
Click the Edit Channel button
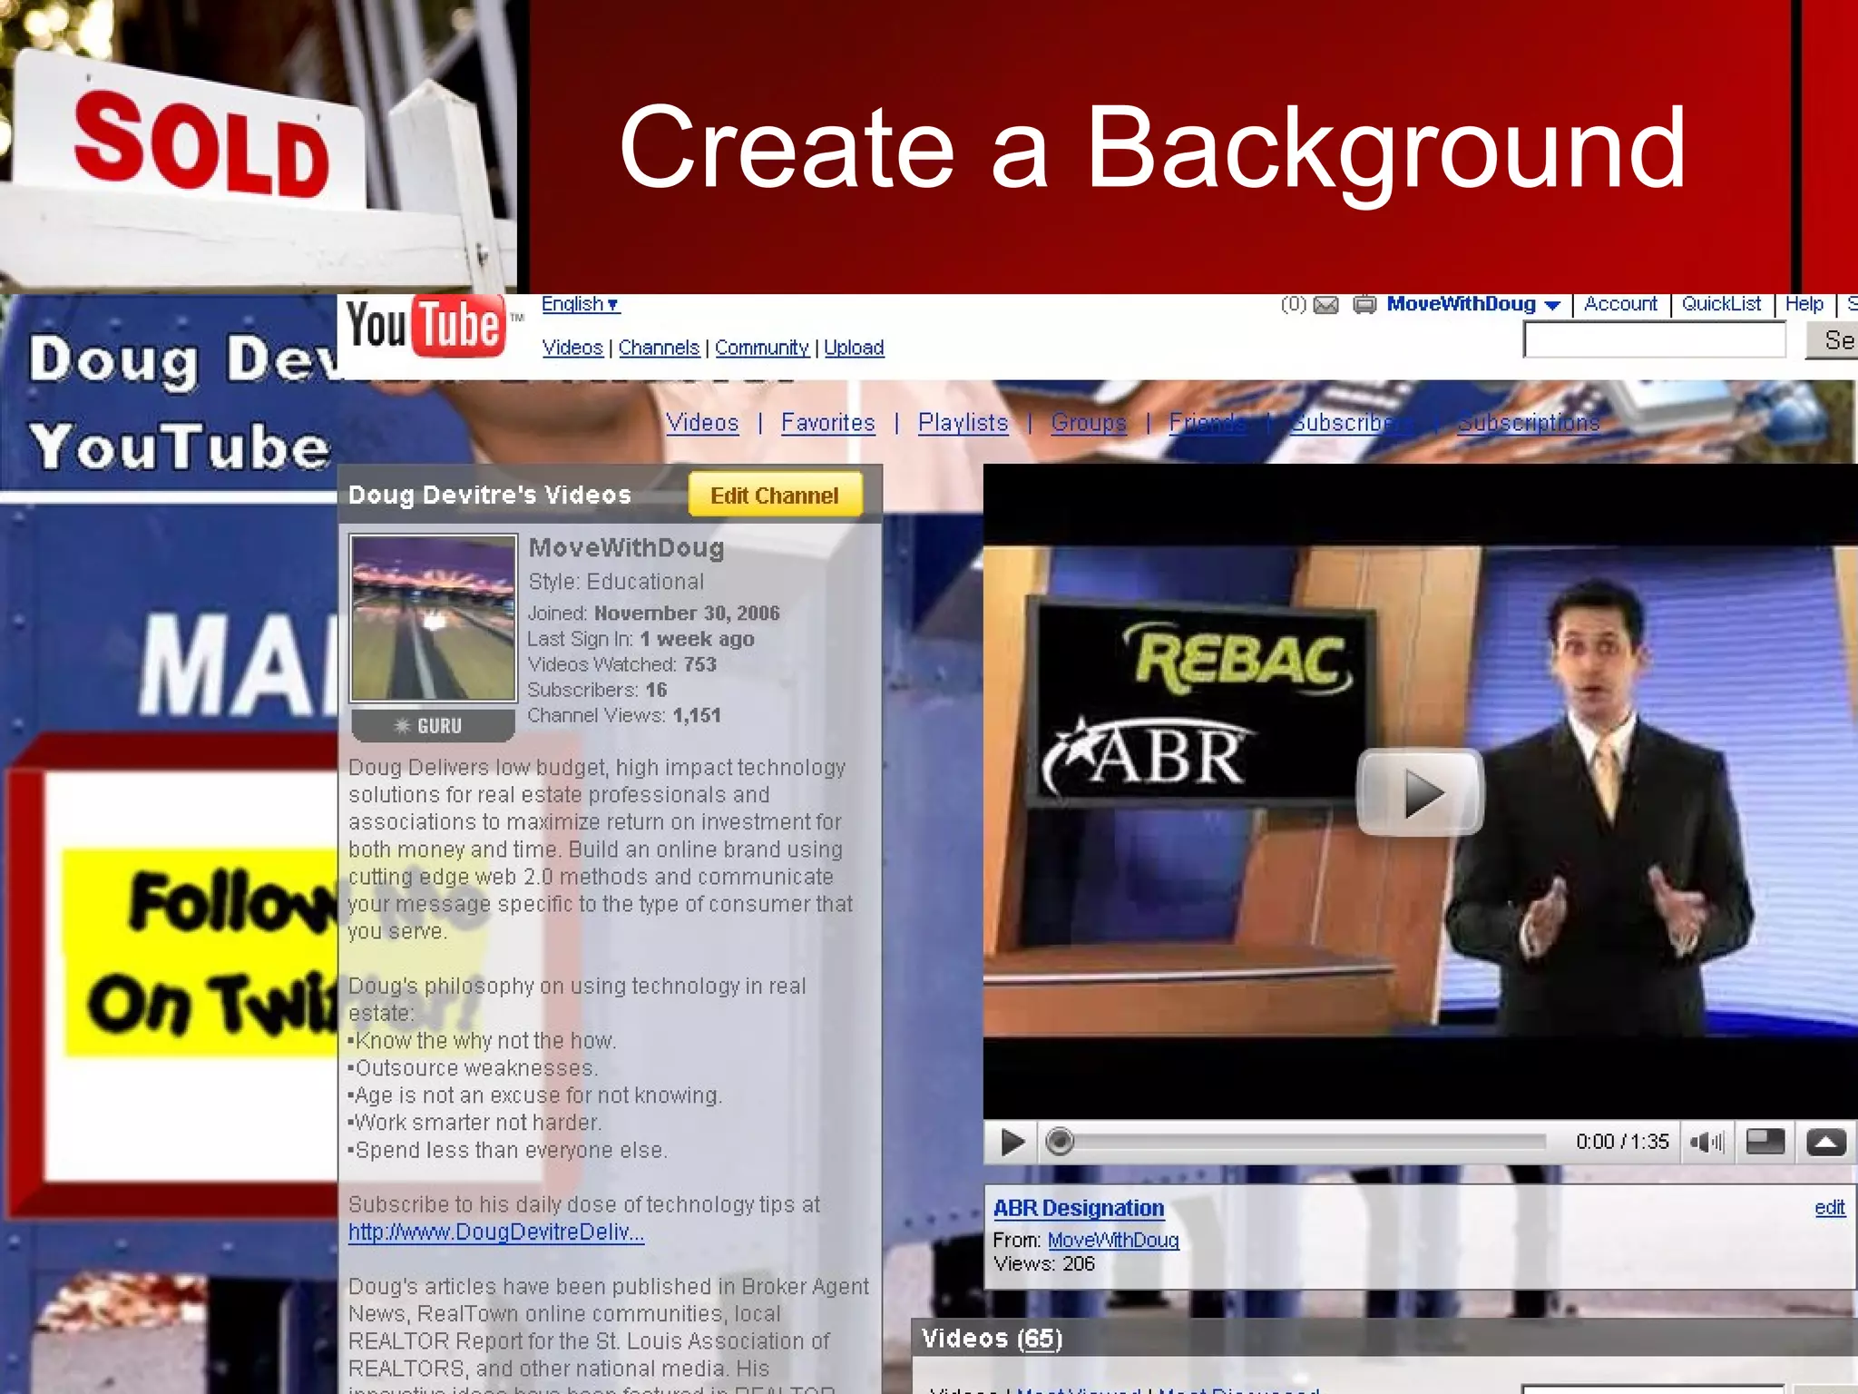pos(775,496)
